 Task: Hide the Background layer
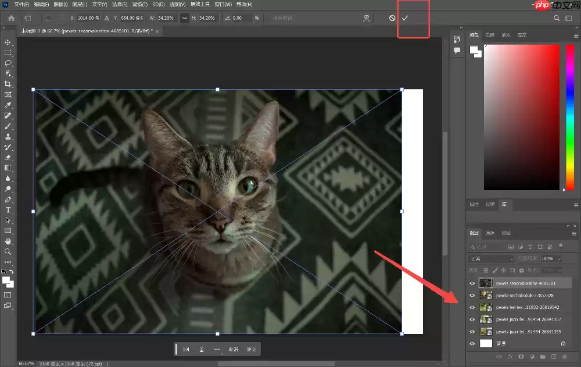(x=472, y=343)
